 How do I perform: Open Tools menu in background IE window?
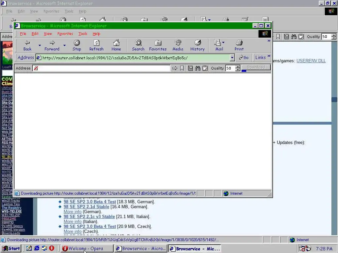point(69,11)
